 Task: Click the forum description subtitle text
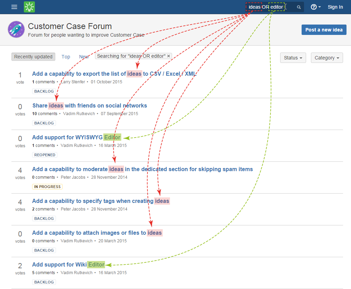pyautogui.click(x=86, y=35)
